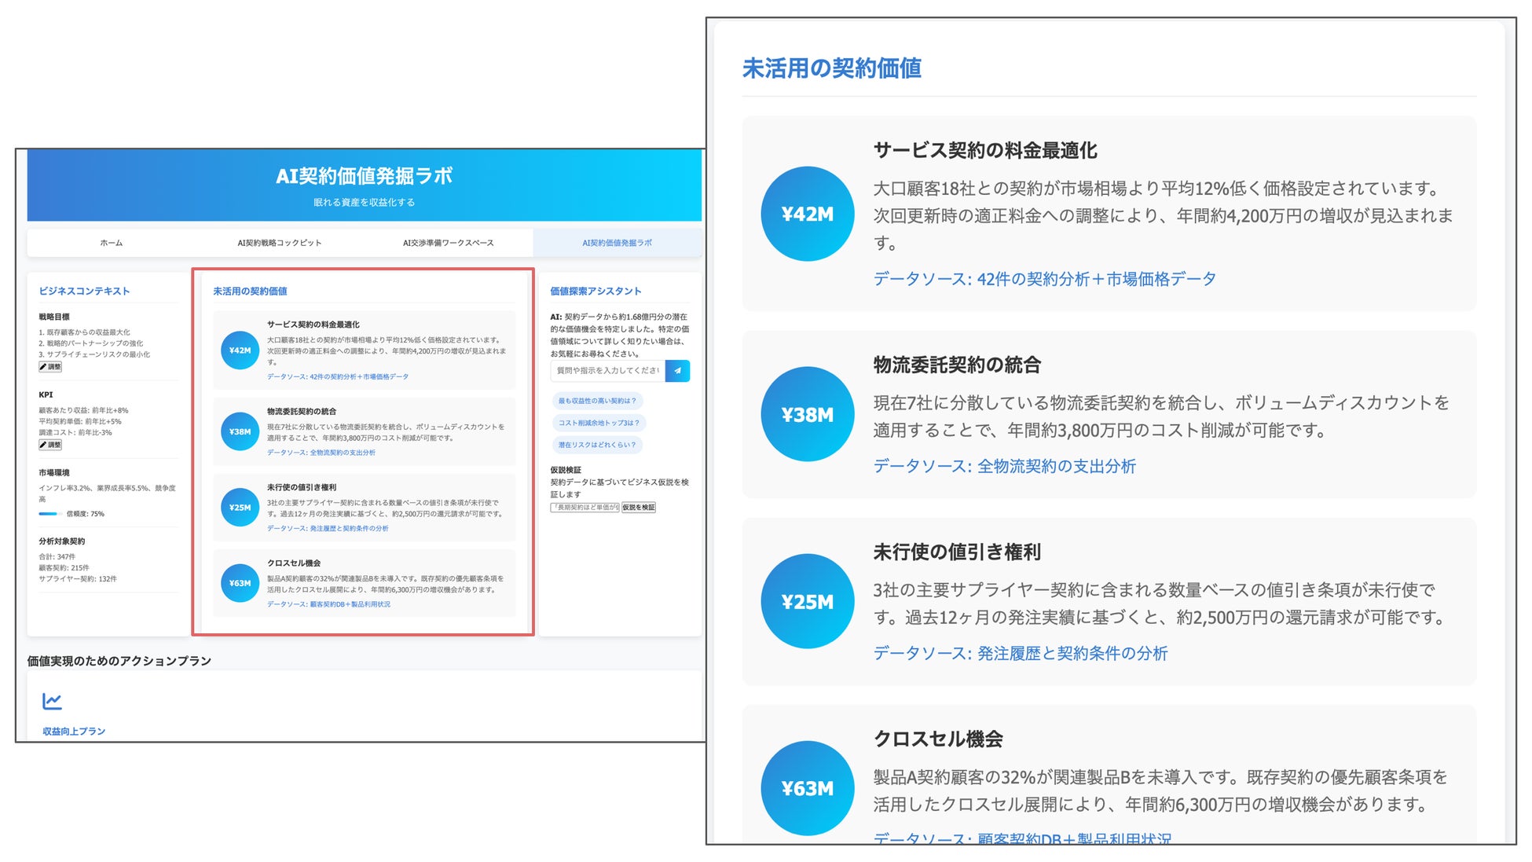Click the 信頼度 75% progress bar
1532x862 pixels.
coord(49,514)
